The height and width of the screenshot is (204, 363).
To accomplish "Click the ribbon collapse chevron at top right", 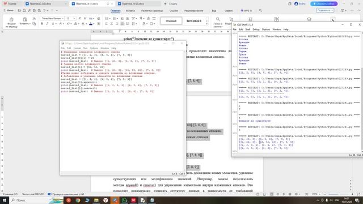I will point(359,10).
